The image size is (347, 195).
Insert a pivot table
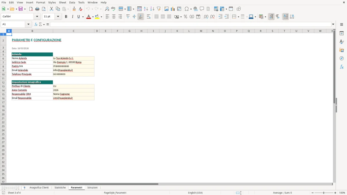(179, 9)
